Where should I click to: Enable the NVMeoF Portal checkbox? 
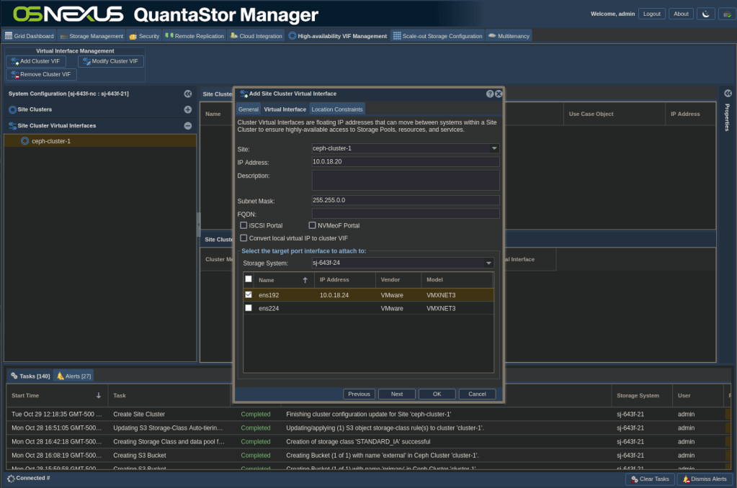312,225
